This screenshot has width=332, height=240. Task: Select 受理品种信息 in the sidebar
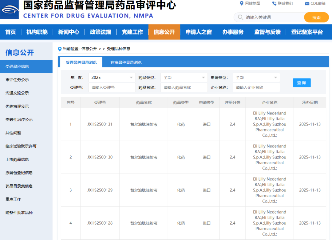[x=26, y=66]
